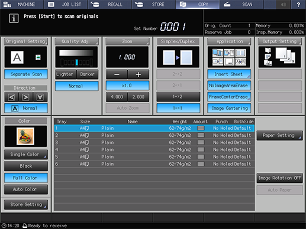
Task: Select Normal density setting
Action: 77,86
